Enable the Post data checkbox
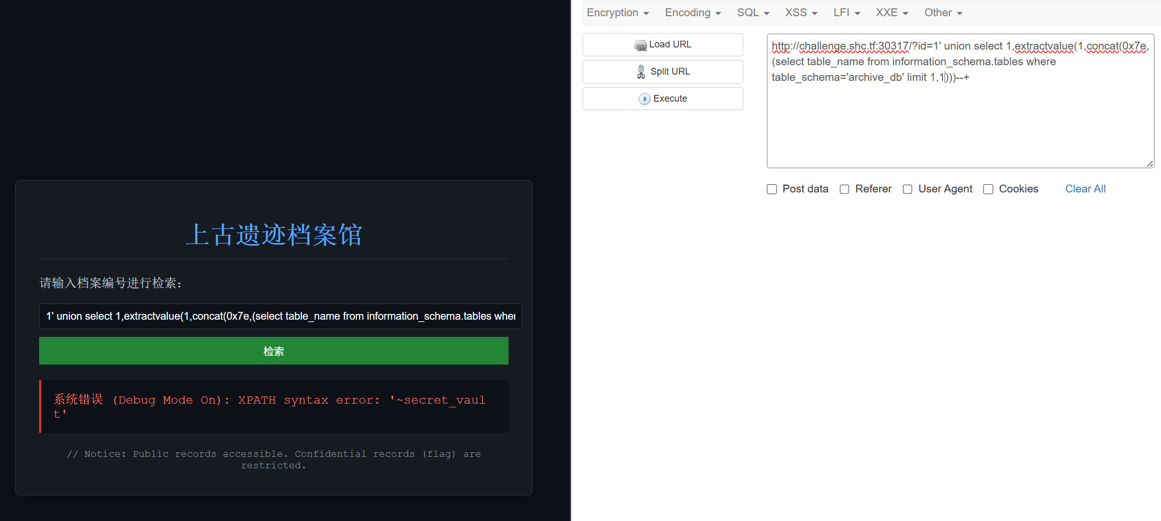This screenshot has height=521, width=1161. click(772, 189)
